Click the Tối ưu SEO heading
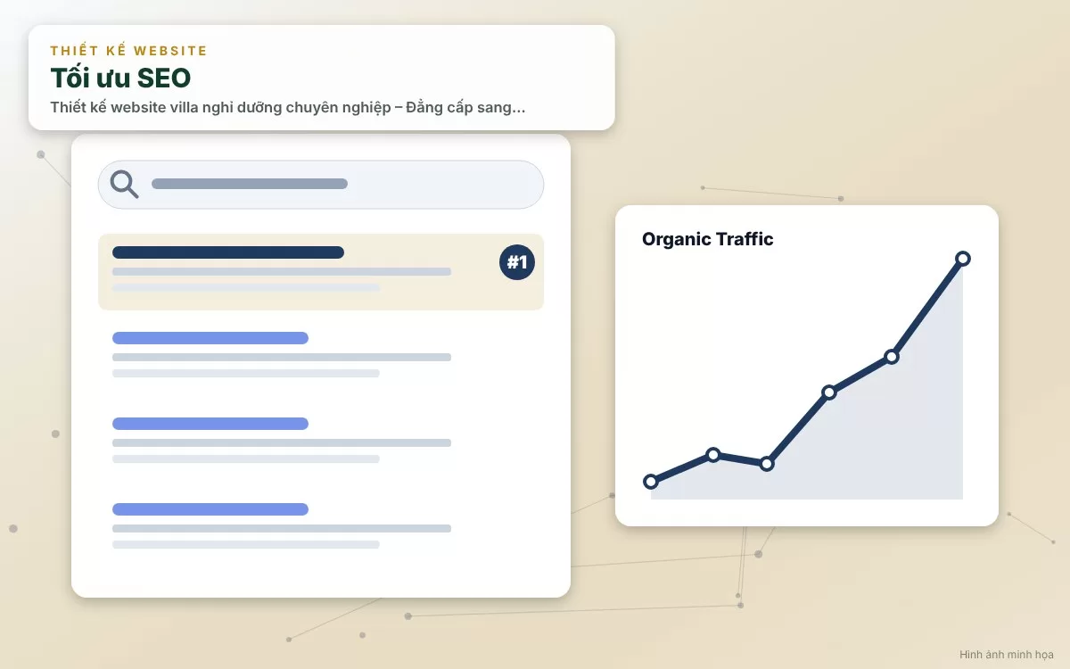1070x669 pixels. click(x=120, y=78)
